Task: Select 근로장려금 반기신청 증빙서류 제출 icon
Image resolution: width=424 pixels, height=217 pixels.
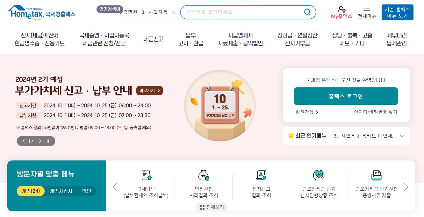Action: (x=376, y=175)
